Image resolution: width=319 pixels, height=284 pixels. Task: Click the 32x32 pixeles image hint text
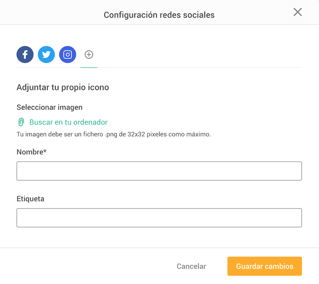click(x=114, y=134)
